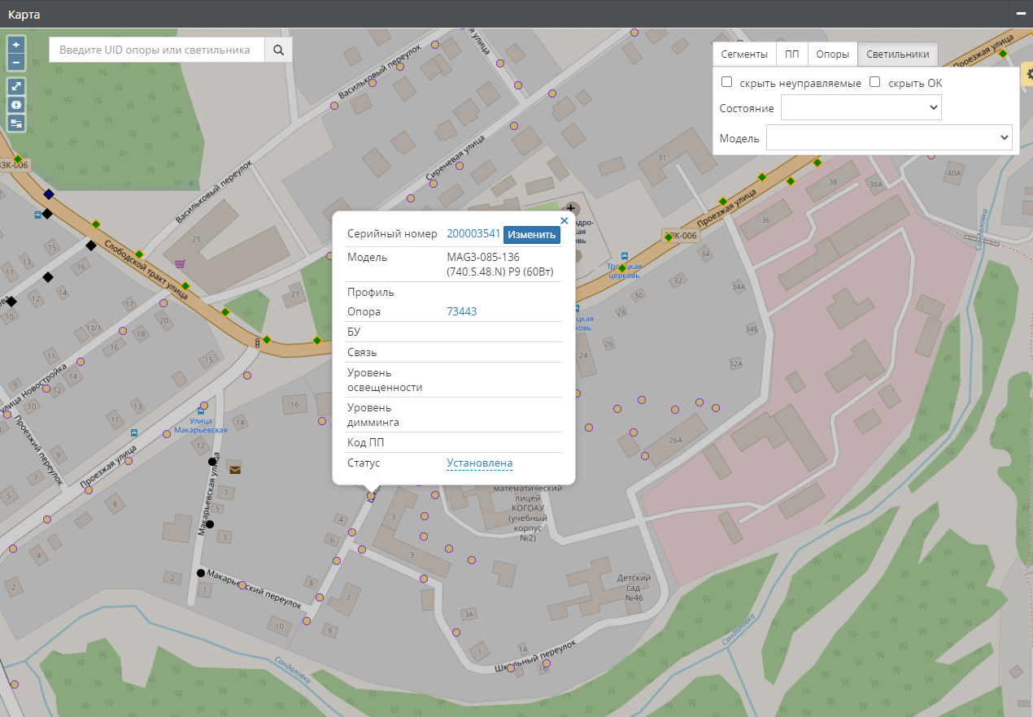Open the Состояние dropdown
The image size is (1033, 717).
coord(861,107)
